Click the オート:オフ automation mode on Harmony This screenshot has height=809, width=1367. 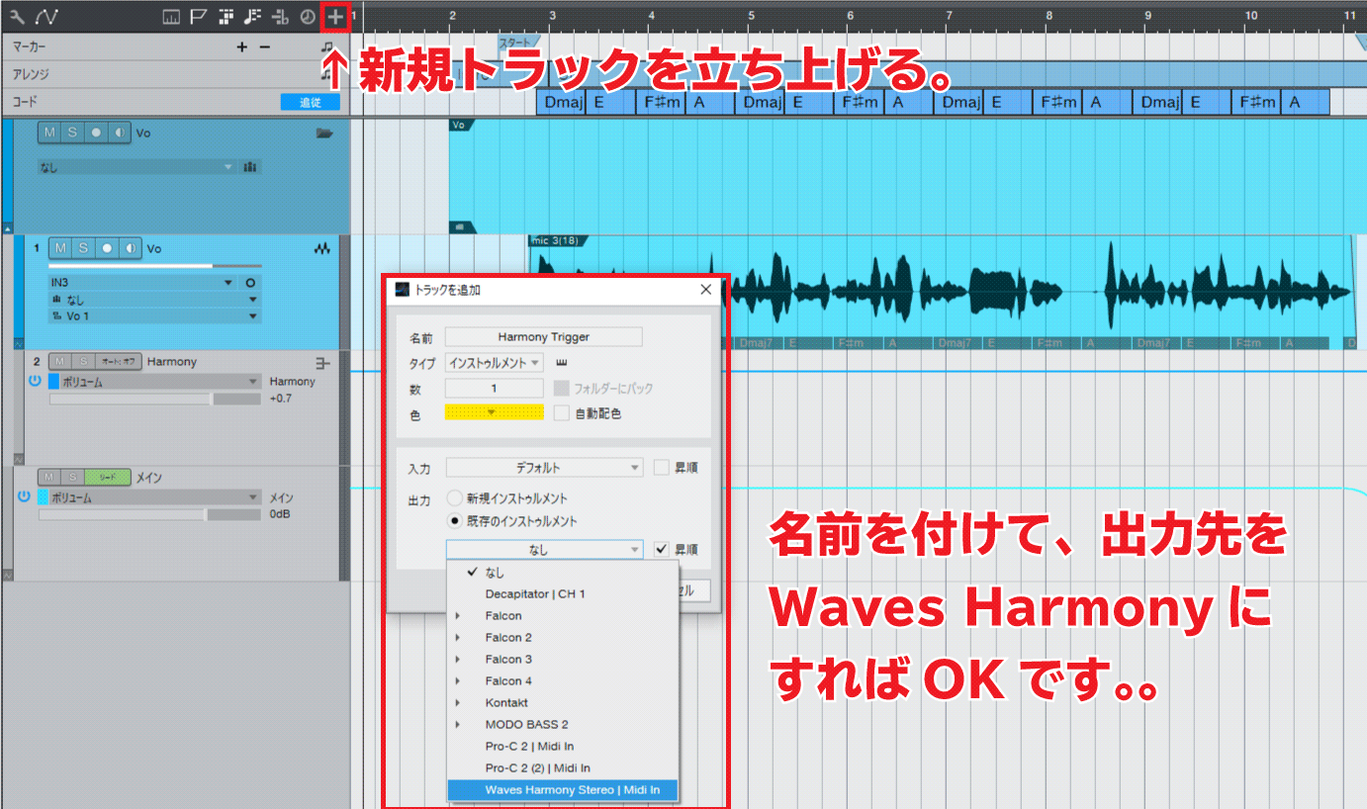117,362
